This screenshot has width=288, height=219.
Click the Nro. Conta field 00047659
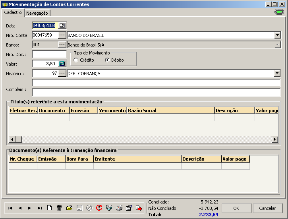pyautogui.click(x=45, y=35)
